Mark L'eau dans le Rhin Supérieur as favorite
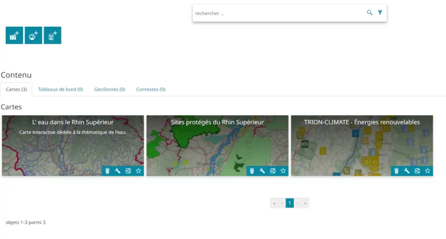The image size is (446, 239). (138, 171)
